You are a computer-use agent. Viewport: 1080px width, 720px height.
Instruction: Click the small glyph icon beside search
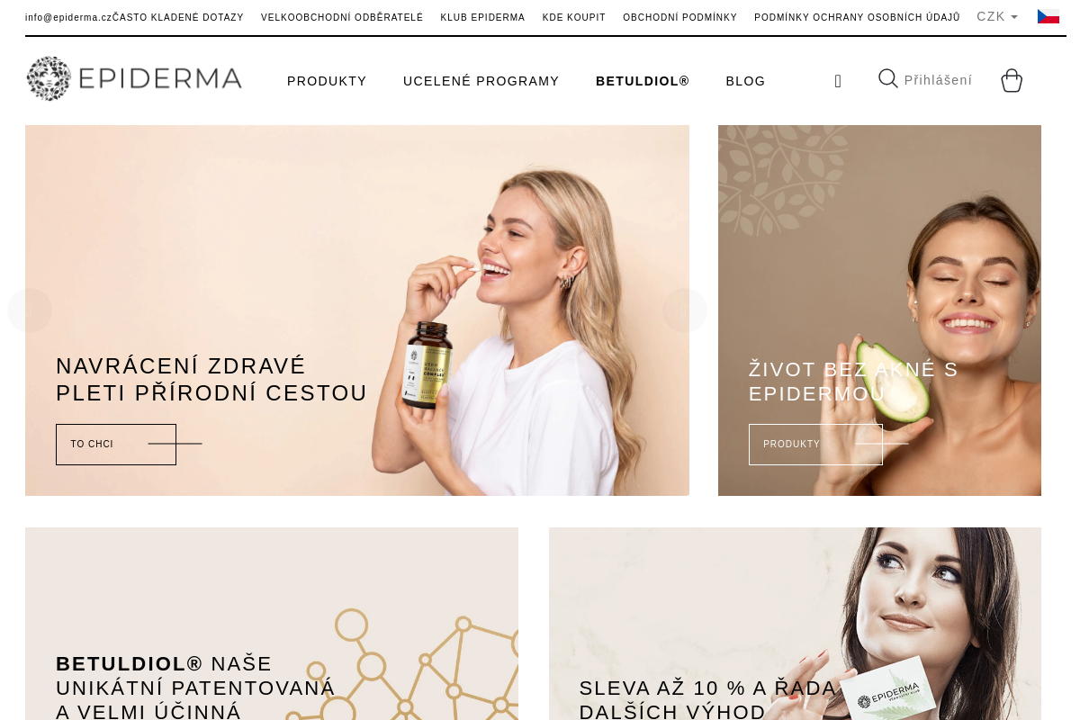[838, 81]
